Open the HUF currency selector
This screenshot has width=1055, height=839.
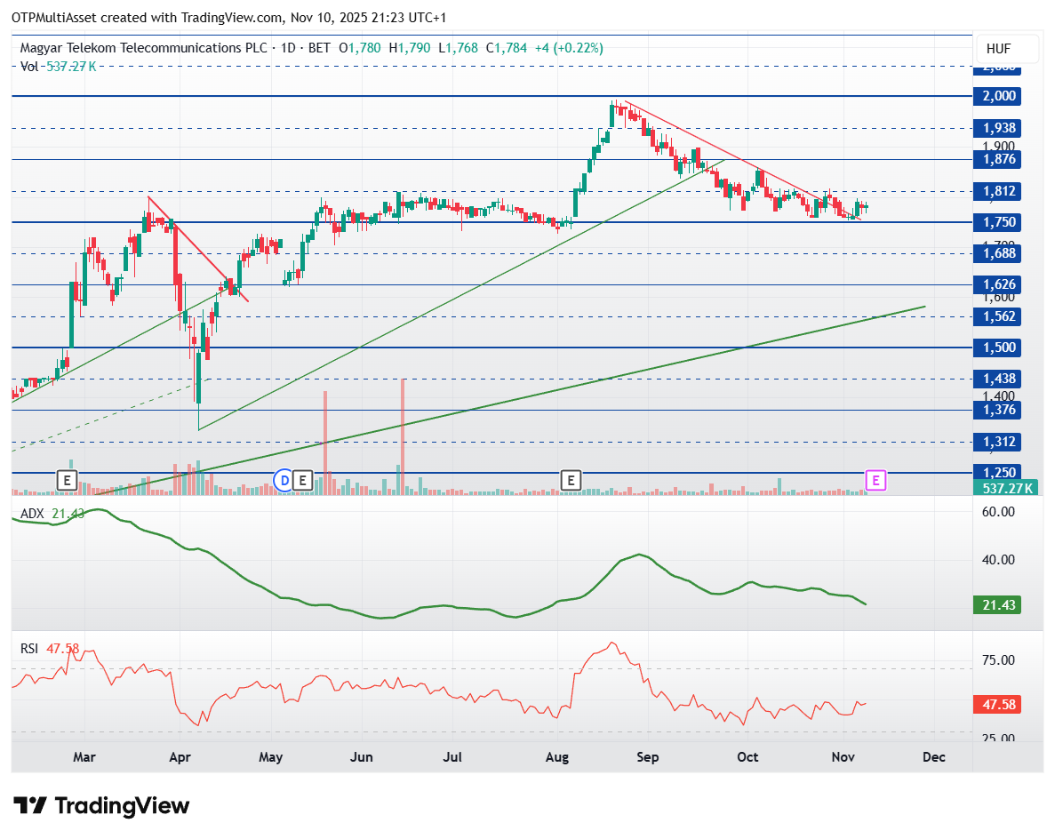[x=996, y=49]
